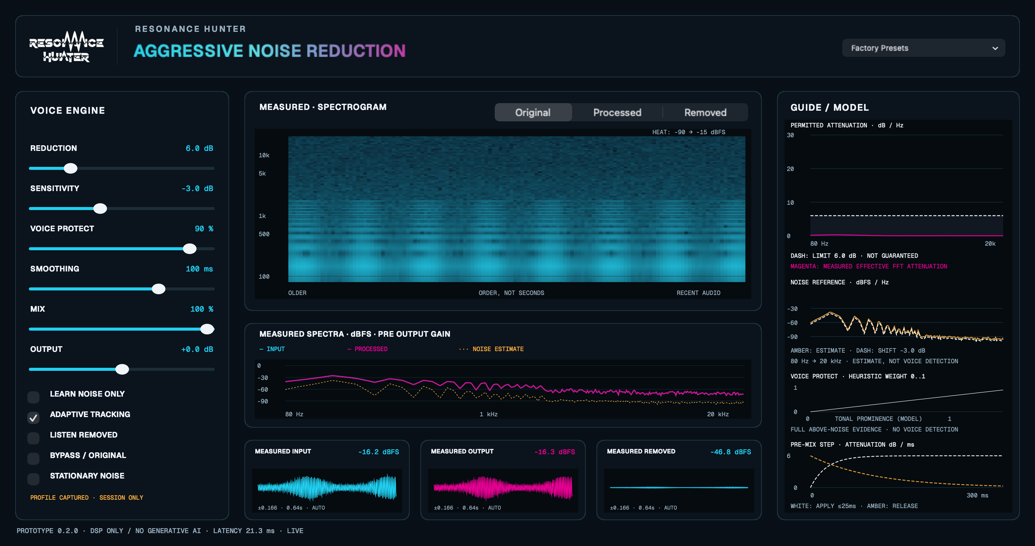Click the -16.3 dBFS output reading
Image resolution: width=1035 pixels, height=546 pixels.
pos(554,452)
